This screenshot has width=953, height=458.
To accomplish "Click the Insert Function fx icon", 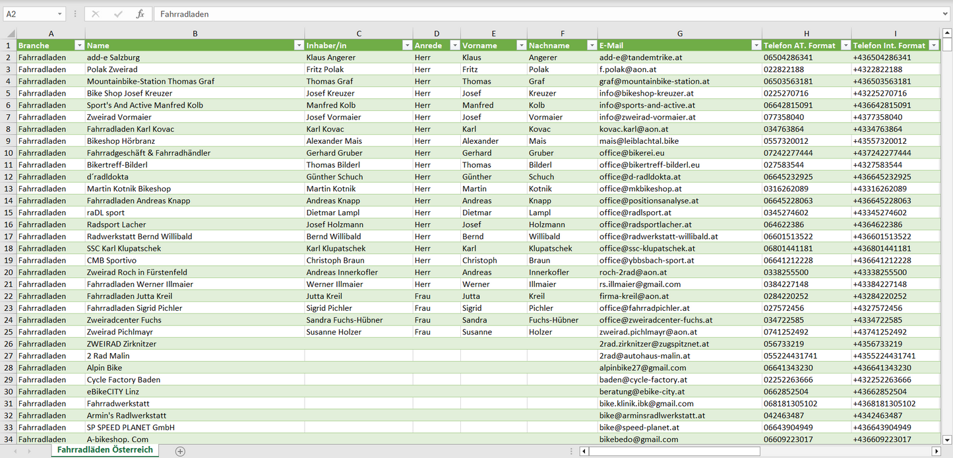I will tap(140, 14).
